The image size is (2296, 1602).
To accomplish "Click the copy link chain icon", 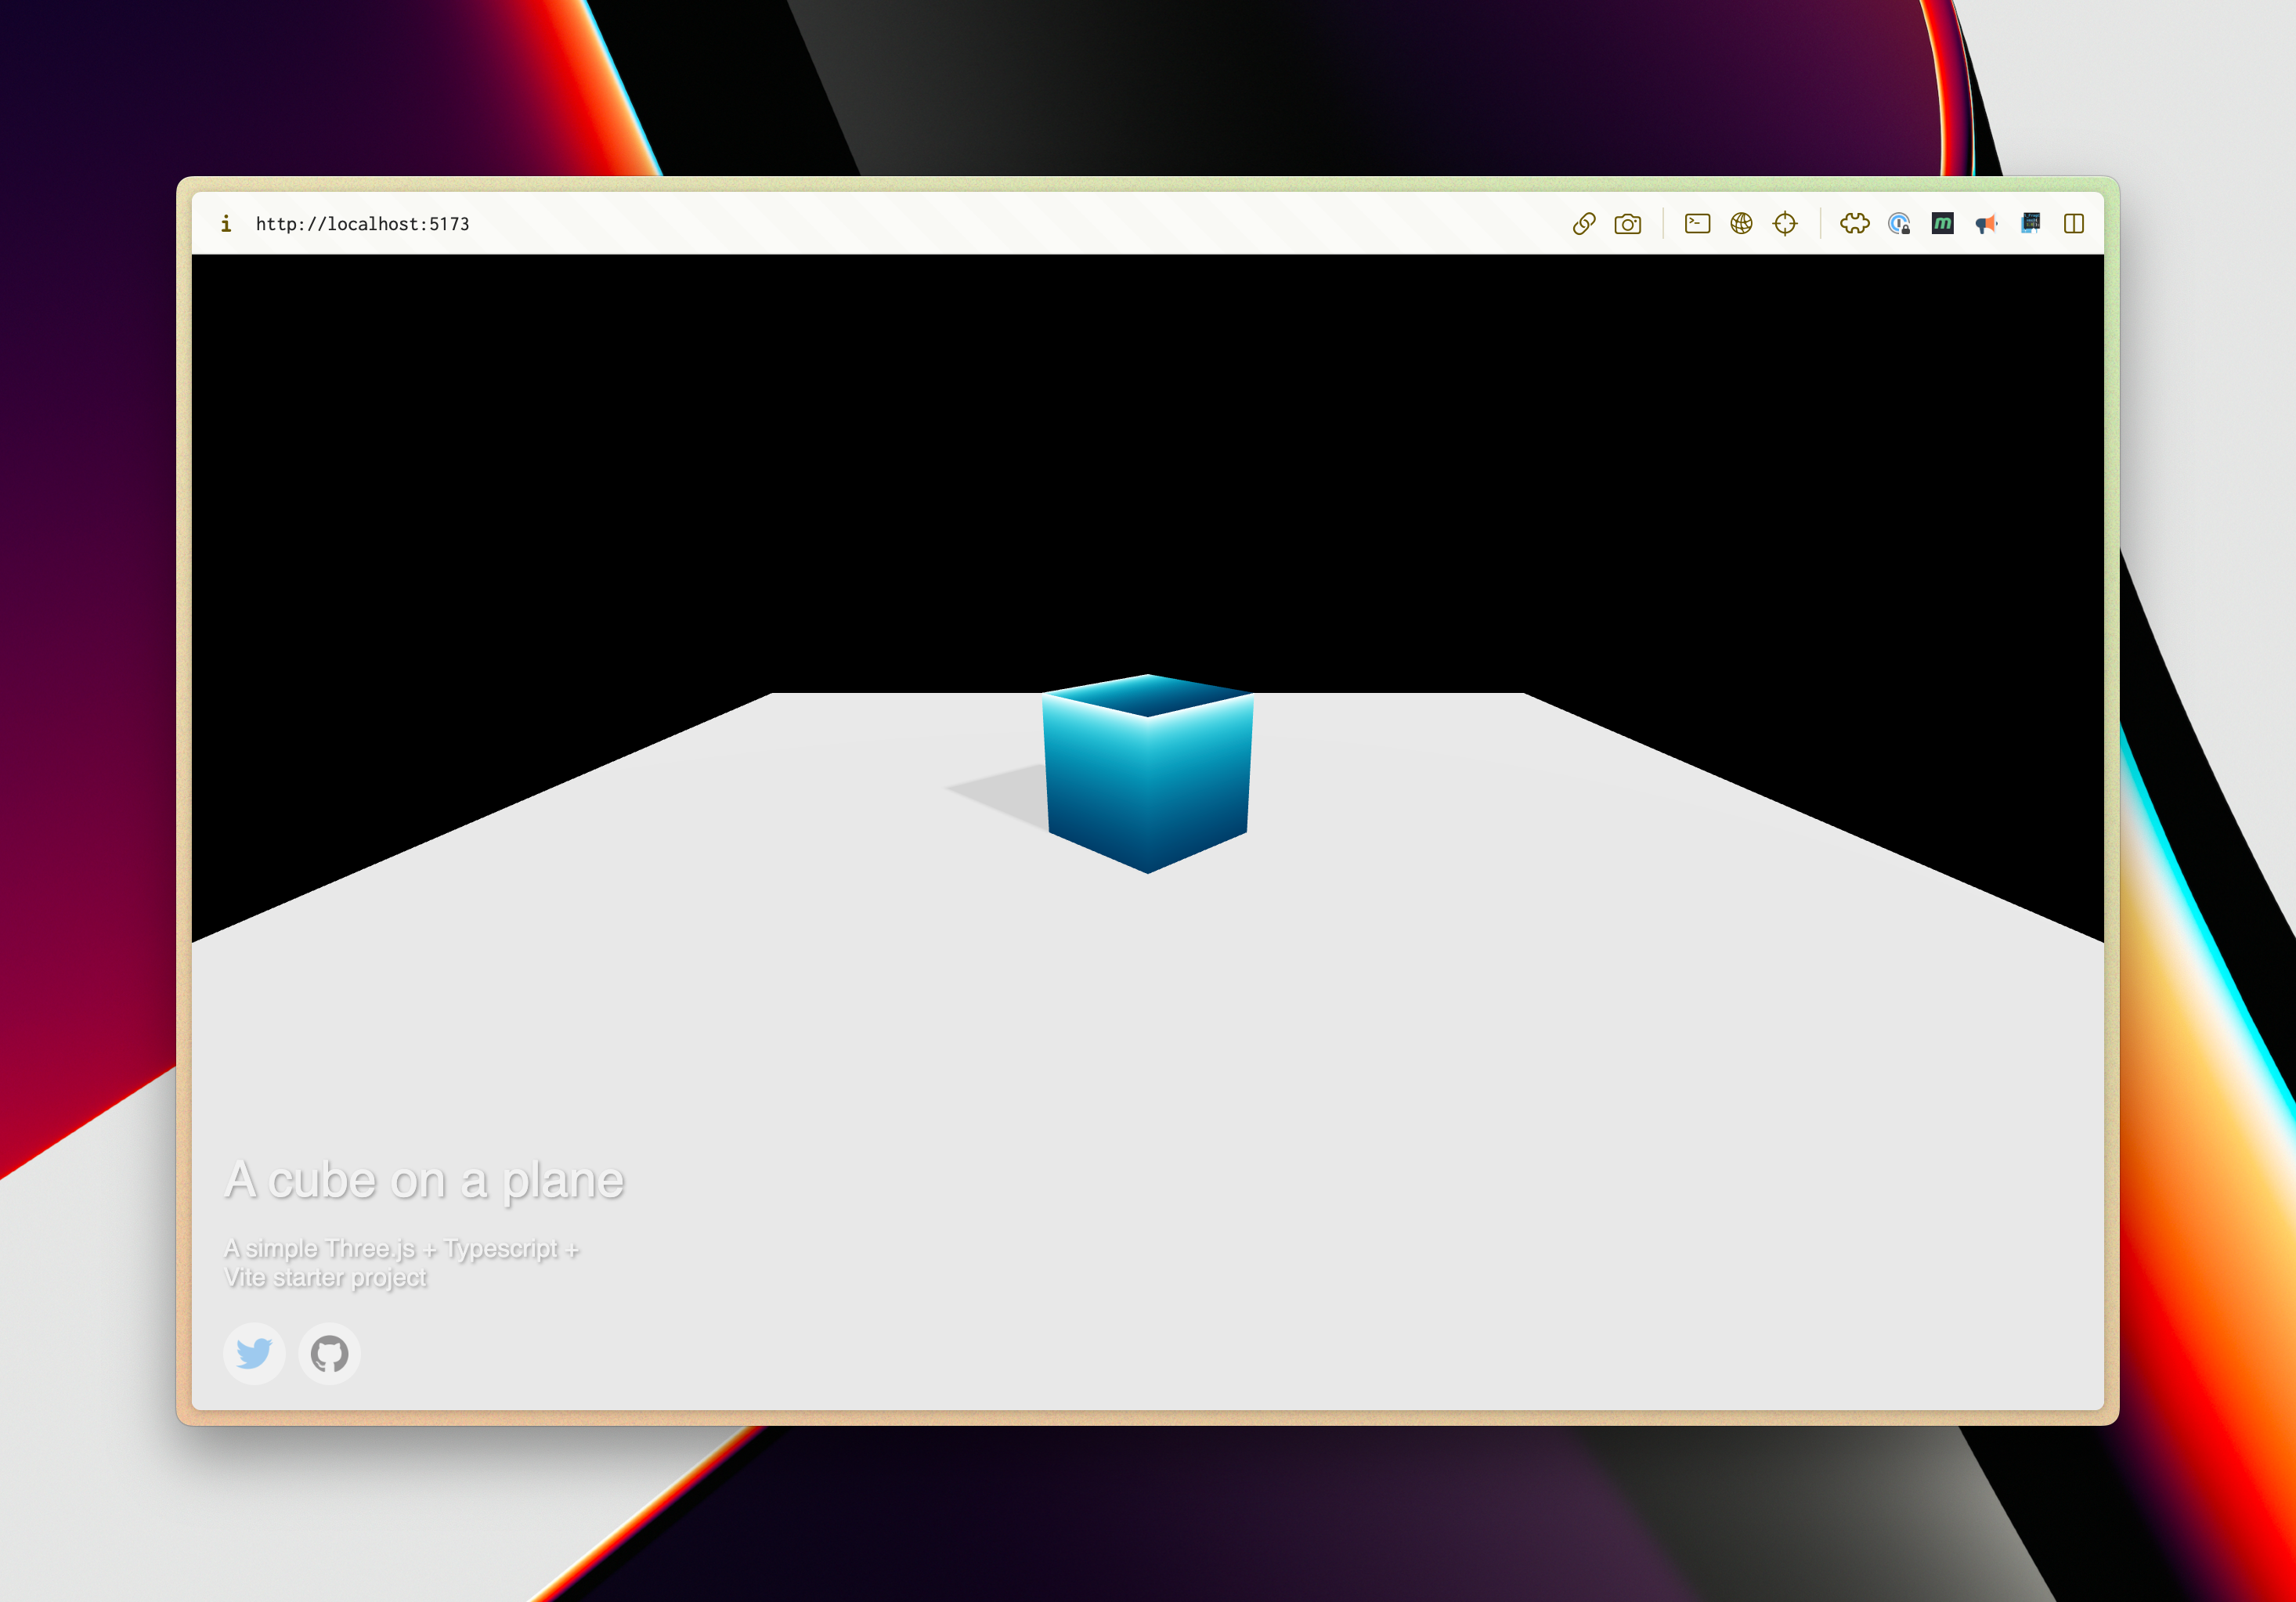I will (x=1583, y=224).
